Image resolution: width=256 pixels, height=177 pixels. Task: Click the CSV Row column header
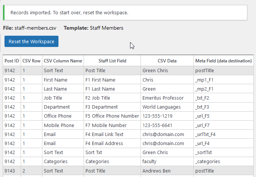coord(31,61)
